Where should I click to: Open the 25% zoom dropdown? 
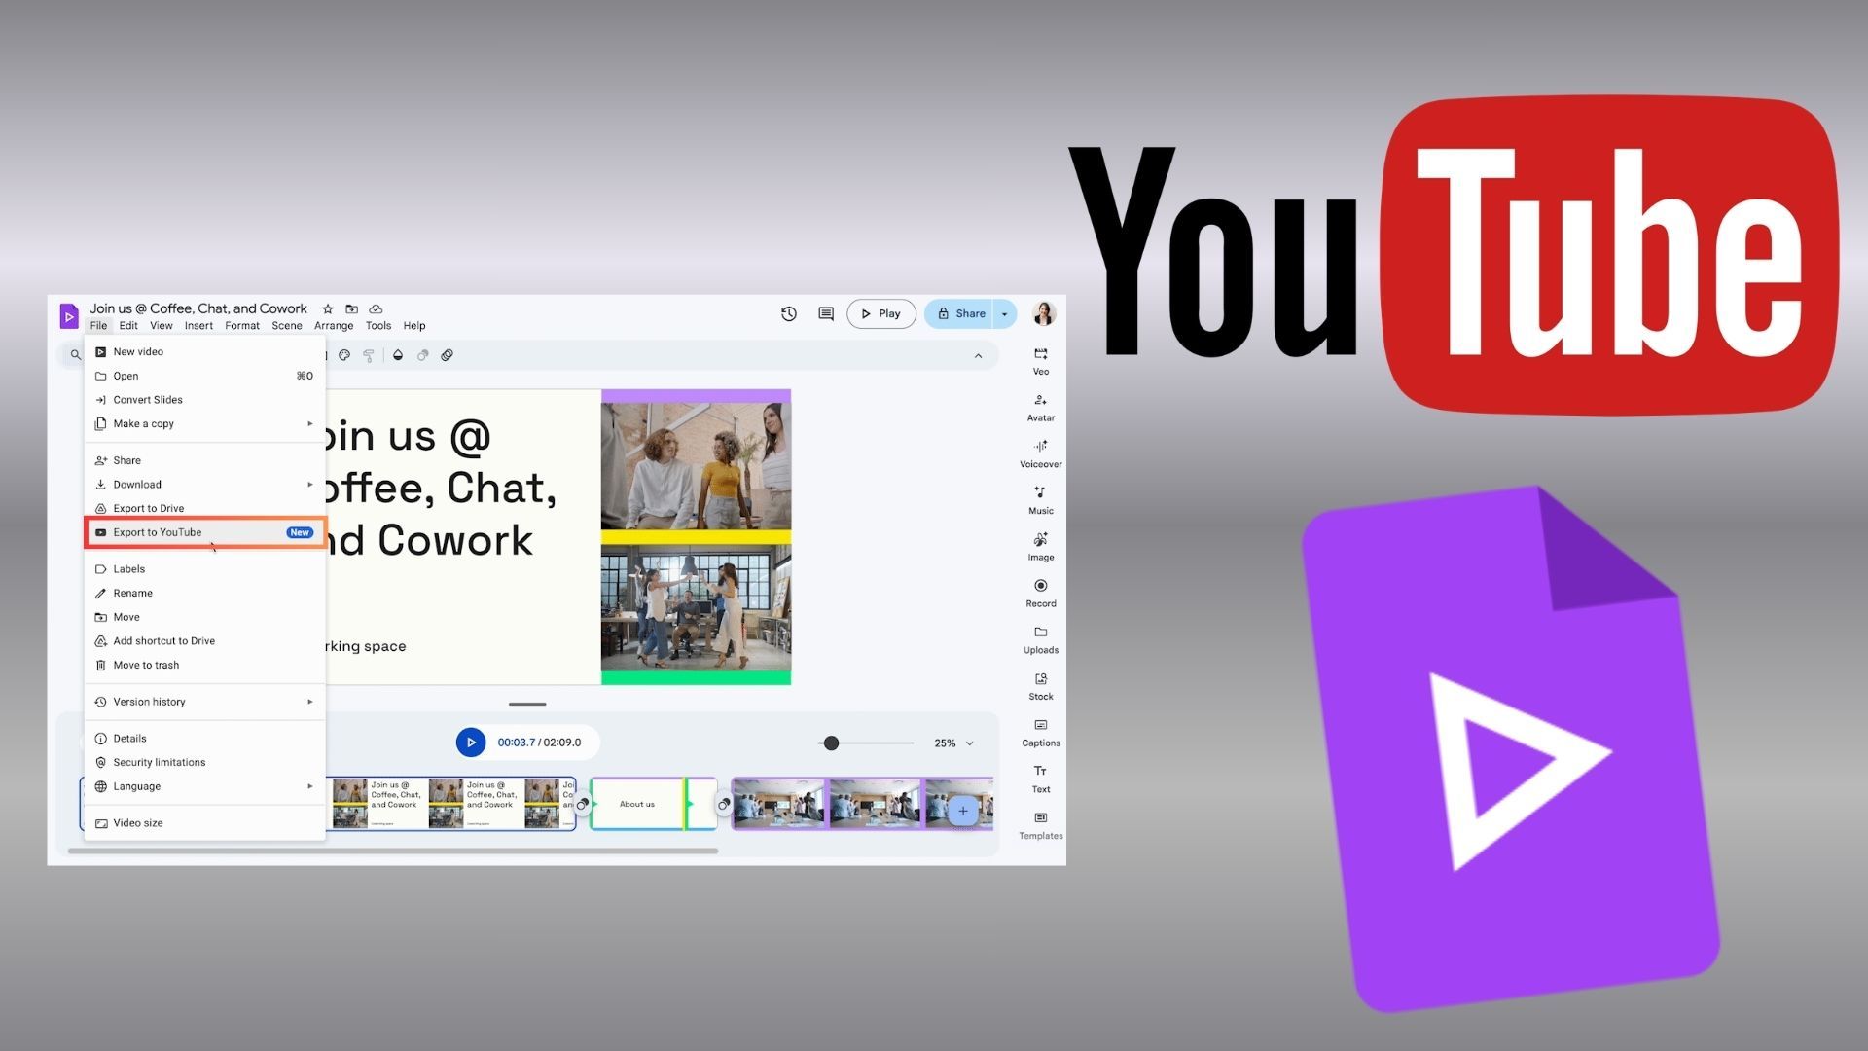click(953, 743)
